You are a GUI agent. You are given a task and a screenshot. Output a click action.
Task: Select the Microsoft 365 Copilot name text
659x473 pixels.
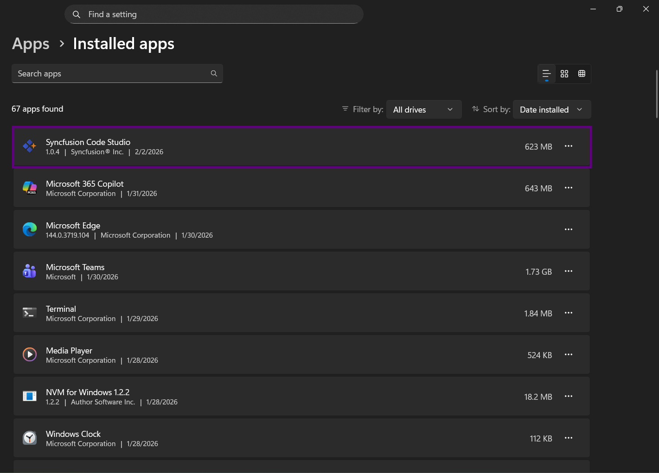[x=85, y=184]
